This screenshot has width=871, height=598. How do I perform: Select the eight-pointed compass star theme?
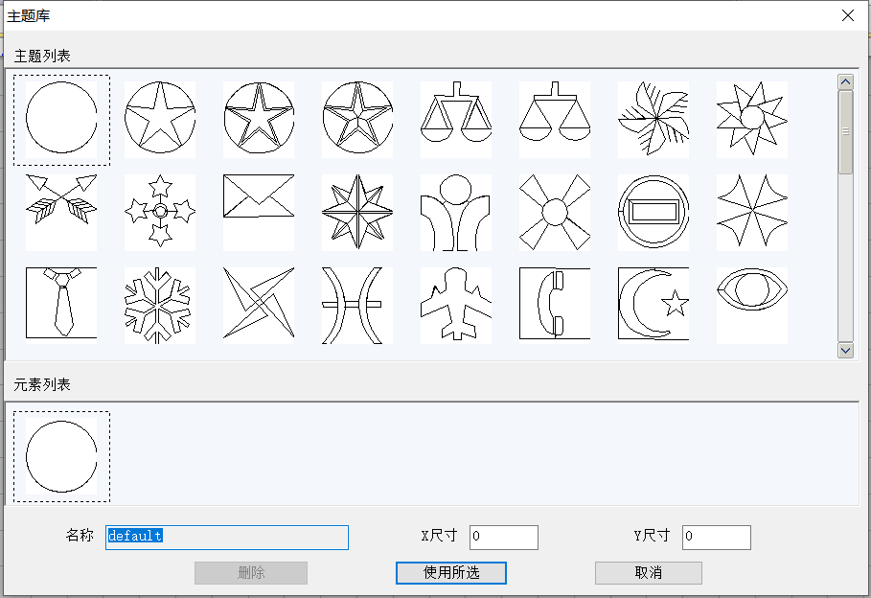(357, 213)
